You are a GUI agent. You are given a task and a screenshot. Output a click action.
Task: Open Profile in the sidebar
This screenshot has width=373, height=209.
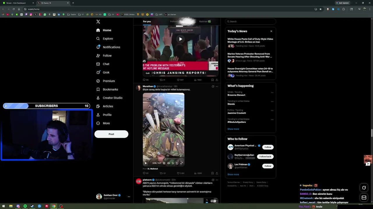pos(104,115)
